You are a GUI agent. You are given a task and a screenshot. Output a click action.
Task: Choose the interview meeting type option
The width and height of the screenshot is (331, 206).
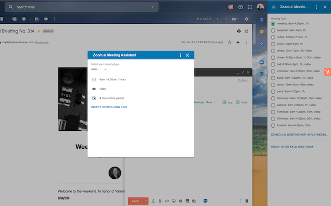273,71
